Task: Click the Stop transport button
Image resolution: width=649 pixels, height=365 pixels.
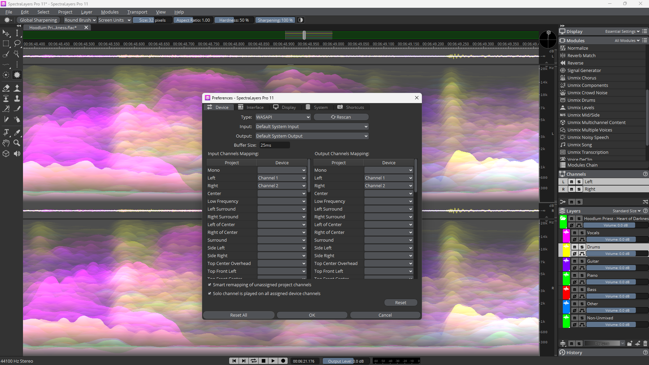Action: pos(263,361)
